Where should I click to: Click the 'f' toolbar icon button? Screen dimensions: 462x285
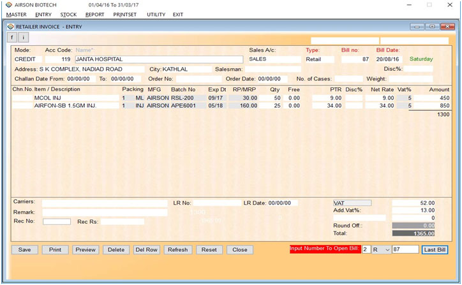pyautogui.click(x=13, y=38)
